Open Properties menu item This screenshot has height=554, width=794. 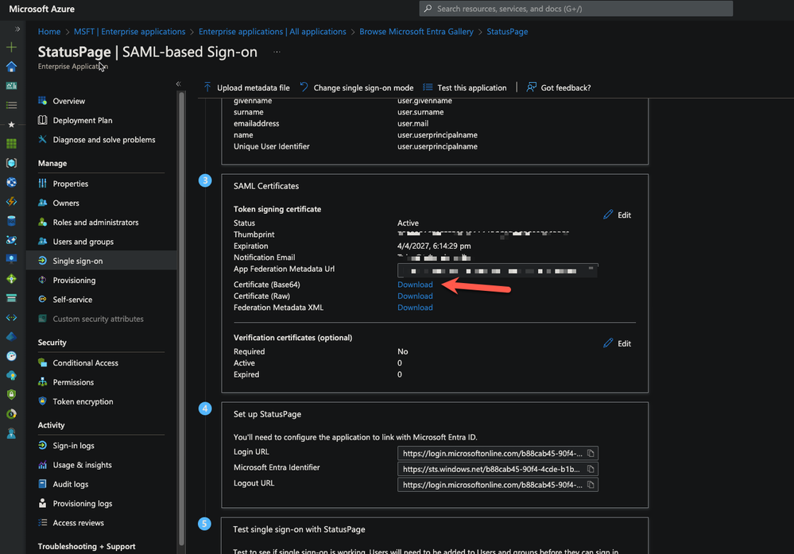(x=71, y=184)
